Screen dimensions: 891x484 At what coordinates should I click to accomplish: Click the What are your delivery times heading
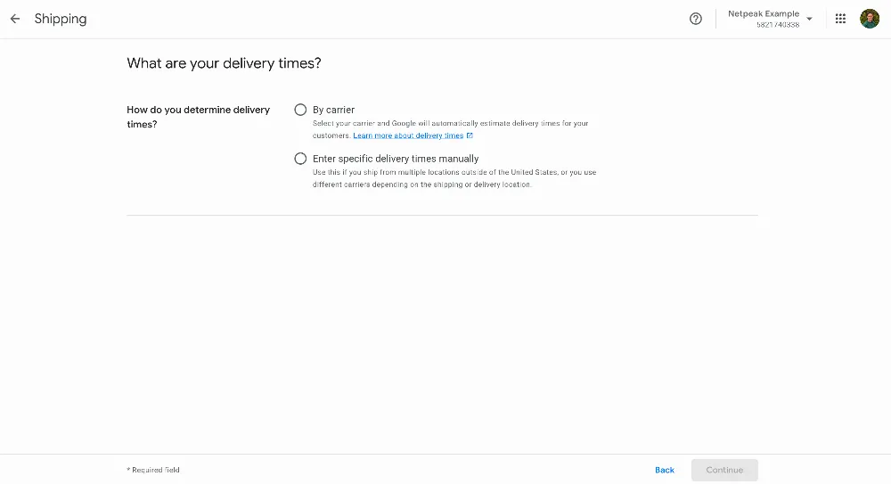(224, 63)
